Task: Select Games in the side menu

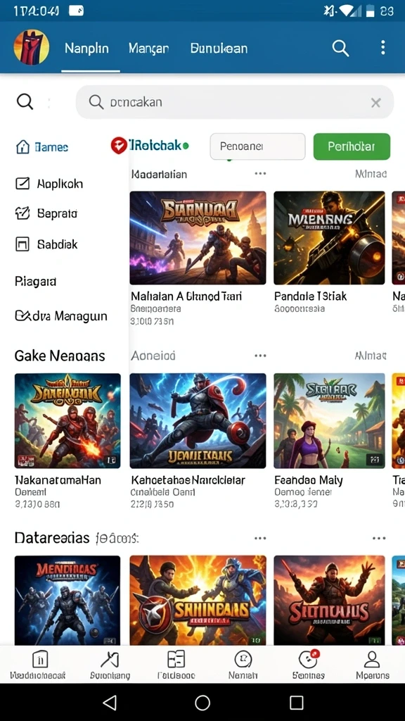Action: click(x=41, y=147)
